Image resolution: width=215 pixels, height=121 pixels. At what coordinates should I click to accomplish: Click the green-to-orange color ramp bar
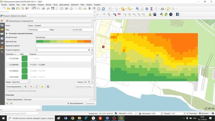click(x=63, y=41)
